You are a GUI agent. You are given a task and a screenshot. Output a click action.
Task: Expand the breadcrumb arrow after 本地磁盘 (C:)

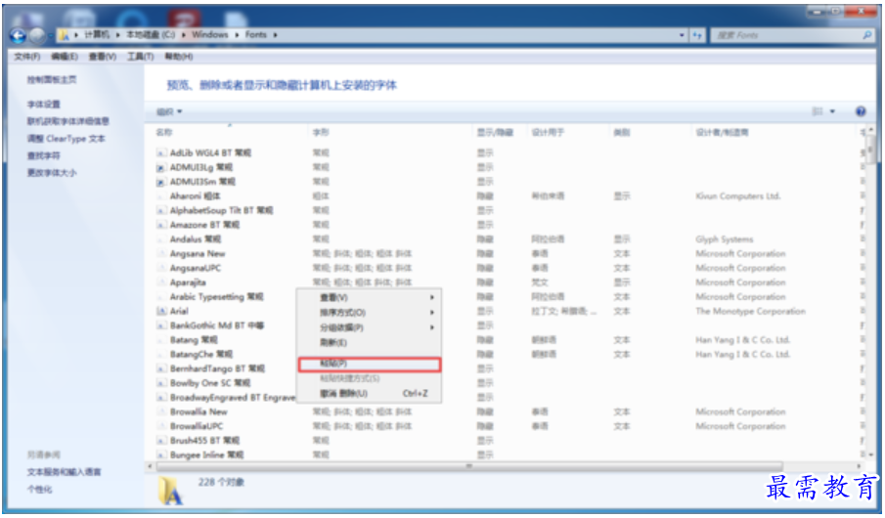click(x=184, y=35)
